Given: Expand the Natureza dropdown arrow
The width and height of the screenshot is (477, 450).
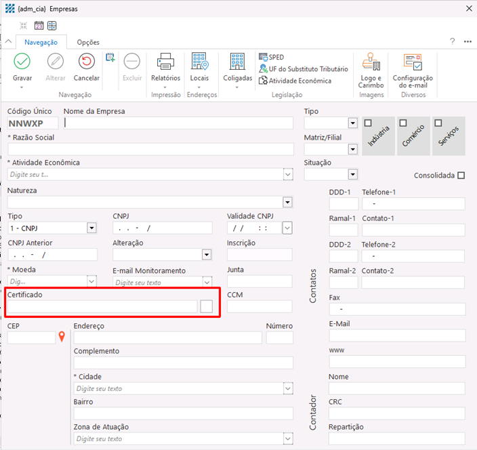Looking at the screenshot, I should [287, 202].
